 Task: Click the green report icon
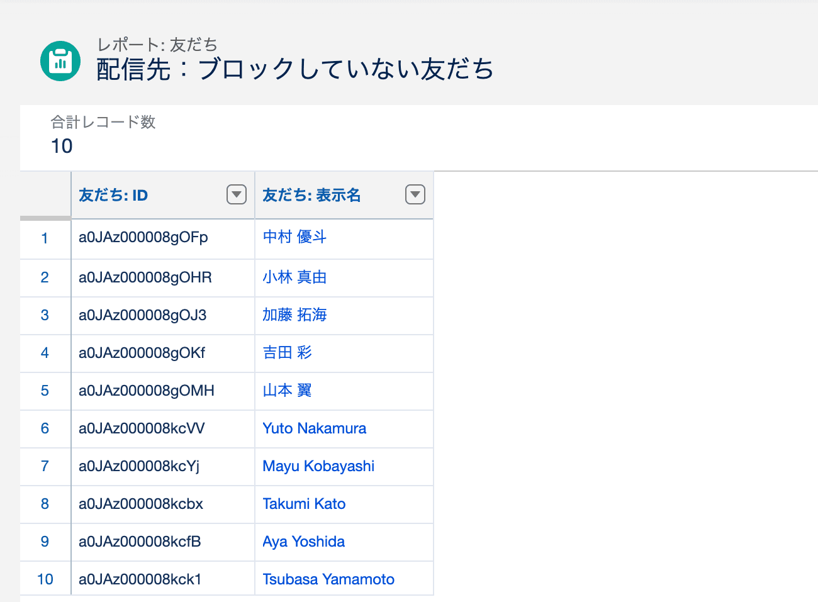[60, 61]
